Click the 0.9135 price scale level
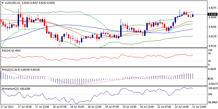 coord(212,46)
